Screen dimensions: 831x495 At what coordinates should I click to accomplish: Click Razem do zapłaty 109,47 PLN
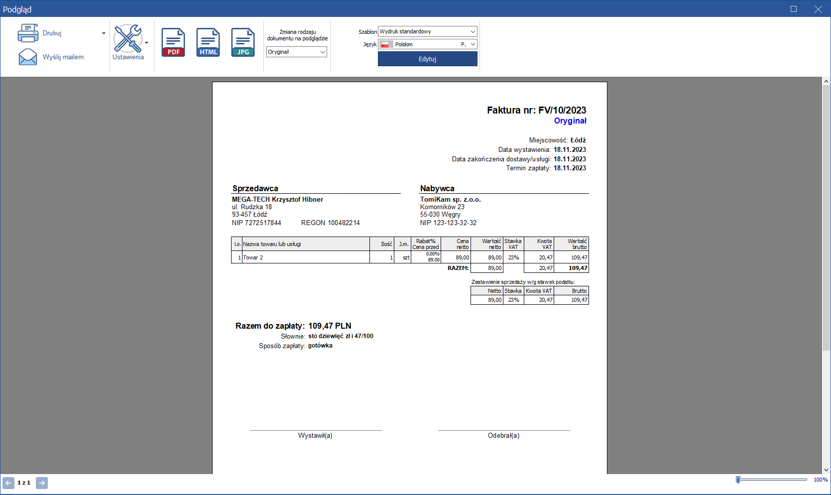(x=293, y=326)
